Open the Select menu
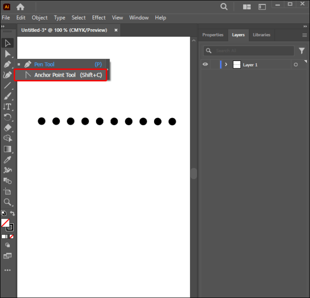Screen dimensions: 310x298 coord(79,18)
